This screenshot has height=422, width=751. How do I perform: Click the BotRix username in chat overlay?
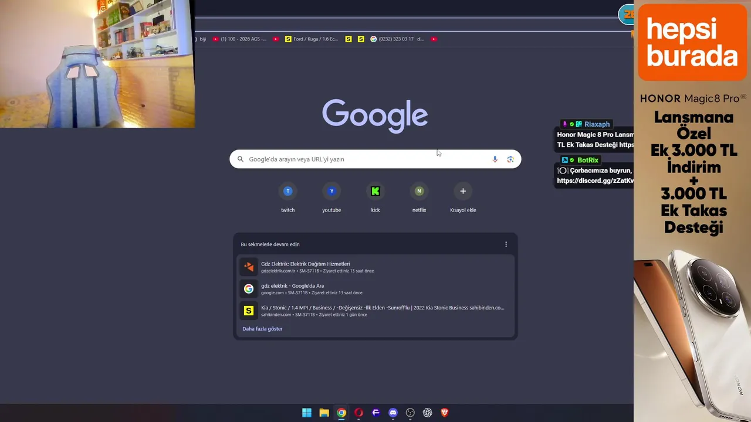(x=588, y=160)
